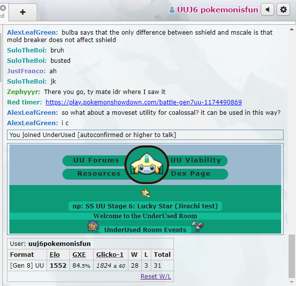Screen dimensions: 296x286
Task: Click the user avatar icon beside username
Action: tap(172, 10)
